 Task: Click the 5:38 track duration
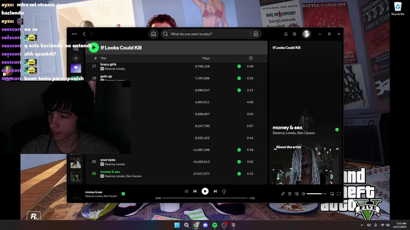250,150
